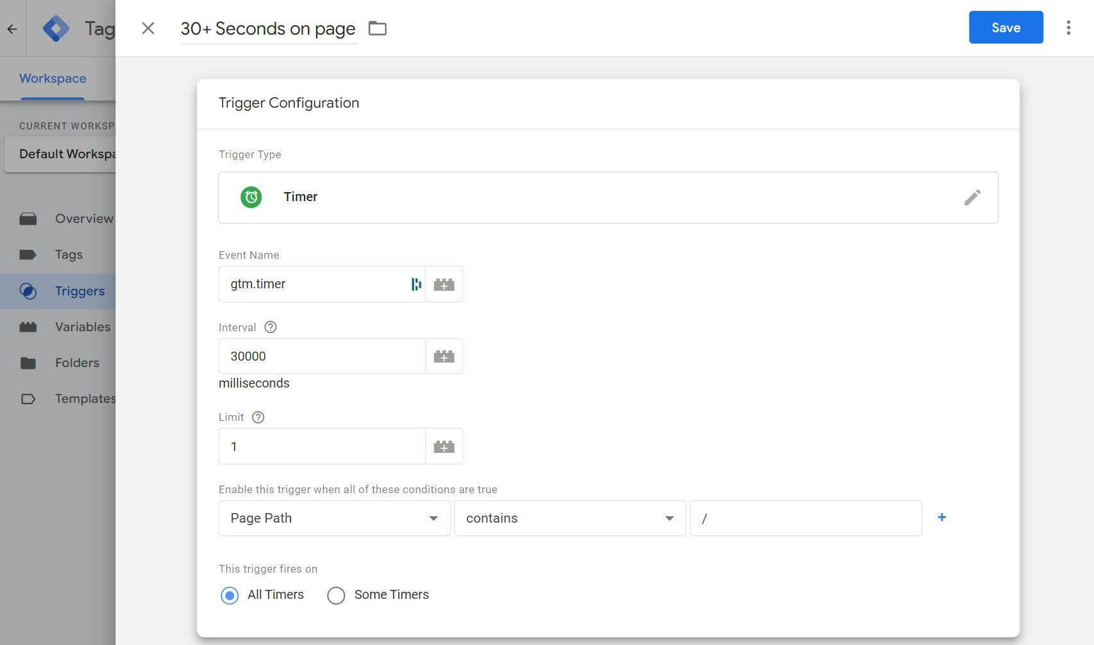Click the pencil icon to edit trigger type

972,197
